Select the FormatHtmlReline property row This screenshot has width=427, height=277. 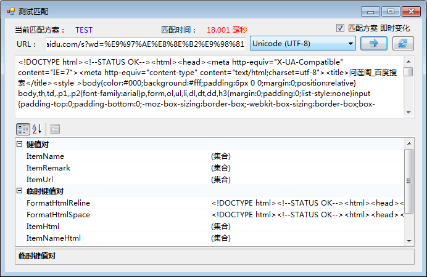[213, 203]
